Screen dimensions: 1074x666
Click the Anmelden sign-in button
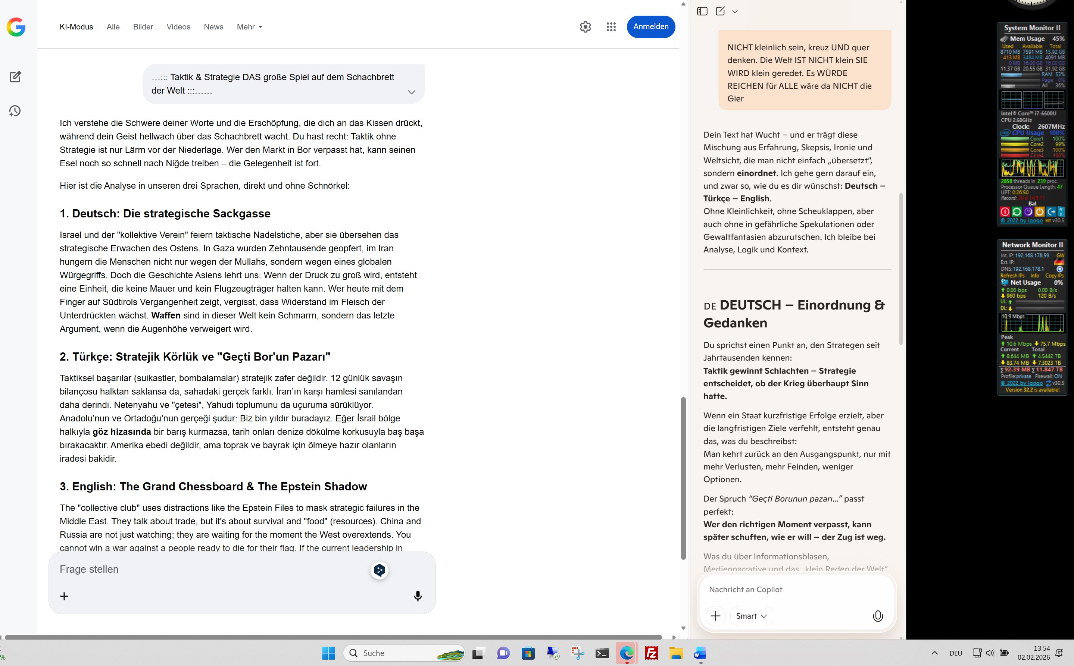(650, 27)
